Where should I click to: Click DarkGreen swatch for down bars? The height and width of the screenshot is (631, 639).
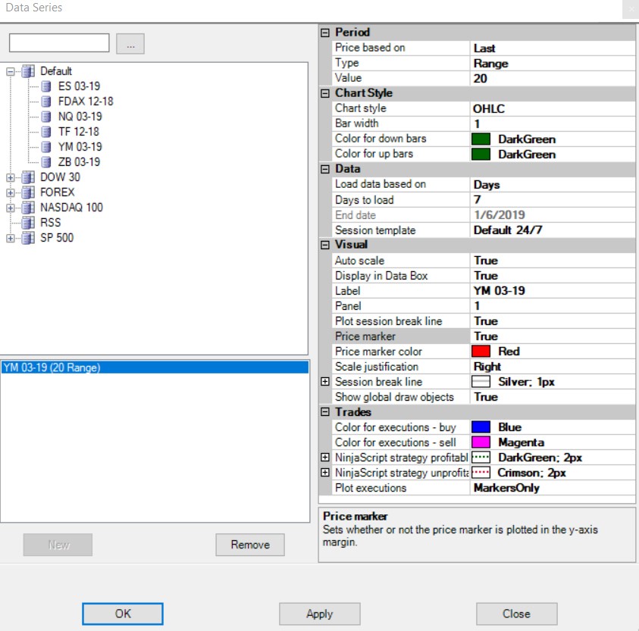click(481, 139)
